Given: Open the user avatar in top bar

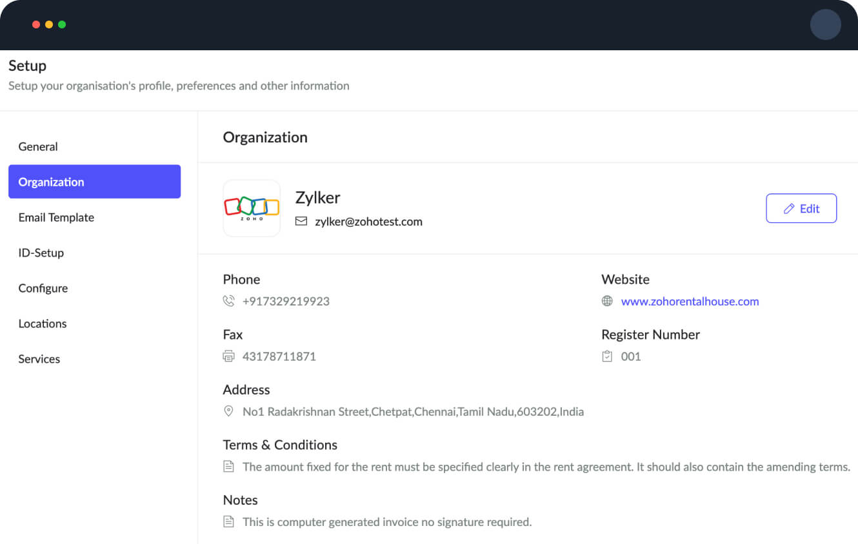Looking at the screenshot, I should (x=825, y=25).
